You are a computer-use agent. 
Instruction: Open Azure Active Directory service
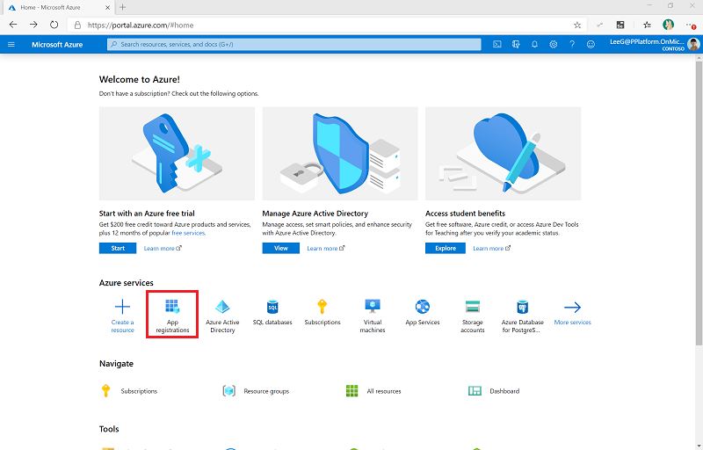222,316
